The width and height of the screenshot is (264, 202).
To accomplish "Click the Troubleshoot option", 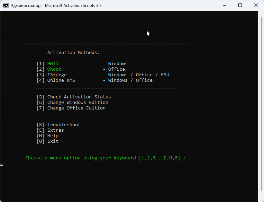I will point(64,125).
